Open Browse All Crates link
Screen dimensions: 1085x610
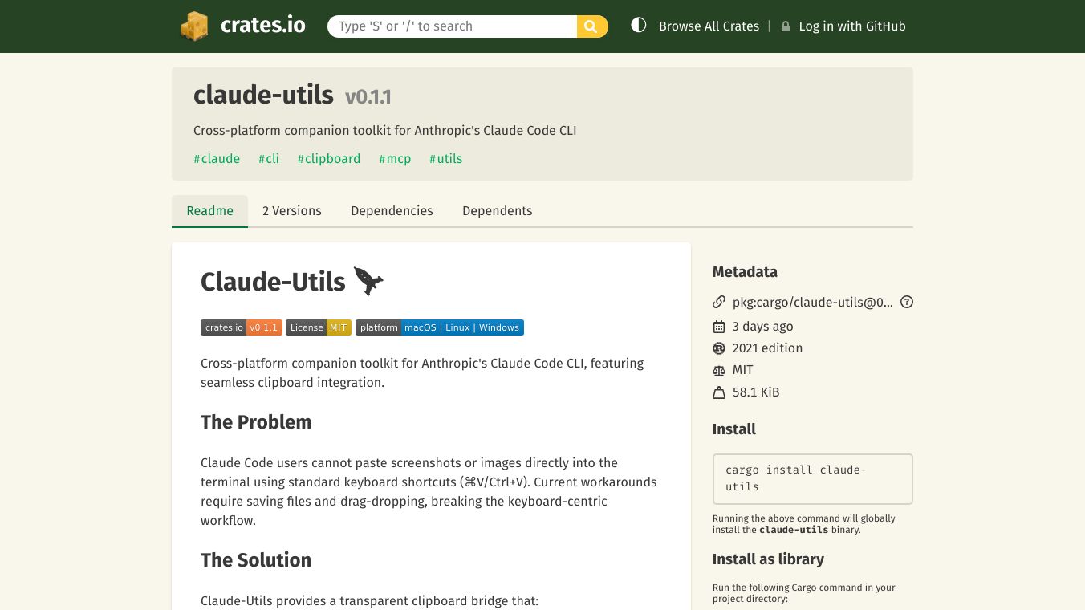(709, 26)
